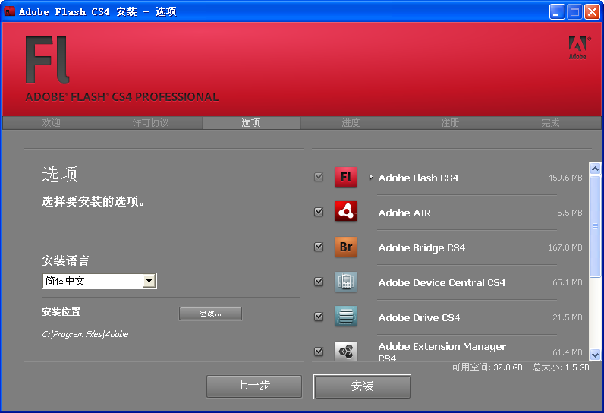Click the Adobe Extension Manager label
This screenshot has height=413, width=604.
click(442, 351)
